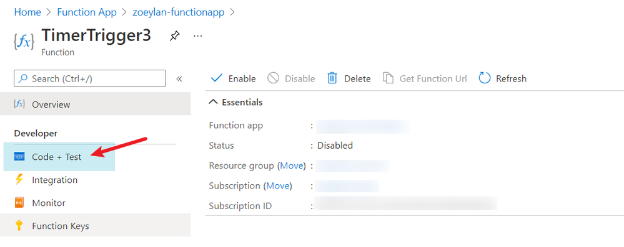Image resolution: width=624 pixels, height=247 pixels.
Task: Open zoeylan-functionapp breadcrumb link
Action: (x=178, y=12)
